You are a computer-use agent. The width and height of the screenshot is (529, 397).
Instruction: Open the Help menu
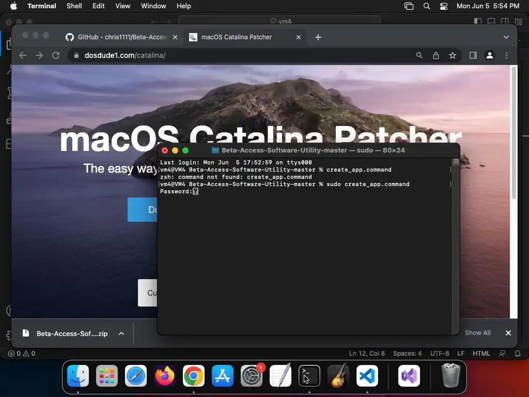184,6
